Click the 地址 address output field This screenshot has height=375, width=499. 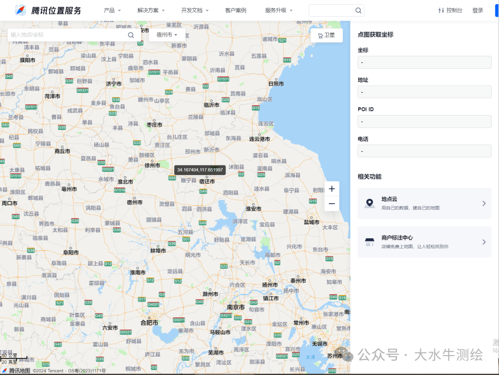pyautogui.click(x=424, y=92)
